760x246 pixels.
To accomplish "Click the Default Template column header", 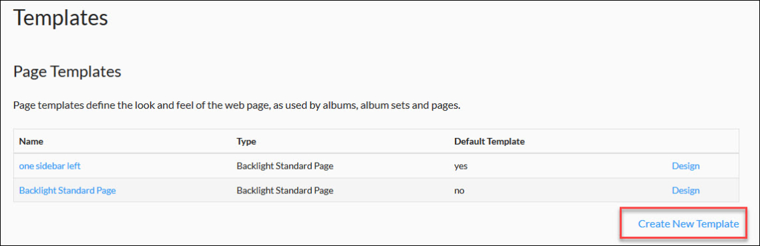I will coord(490,142).
